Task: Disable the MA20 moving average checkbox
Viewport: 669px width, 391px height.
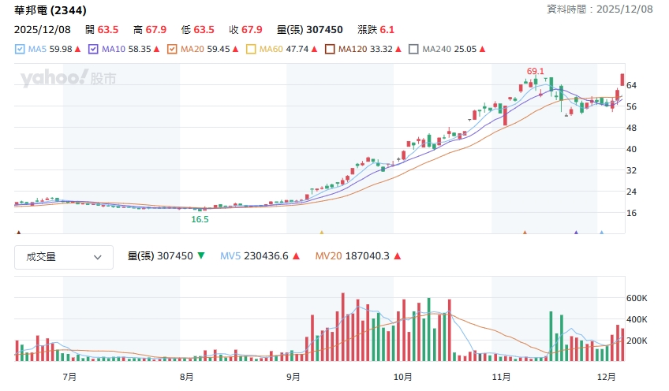Action: (173, 49)
